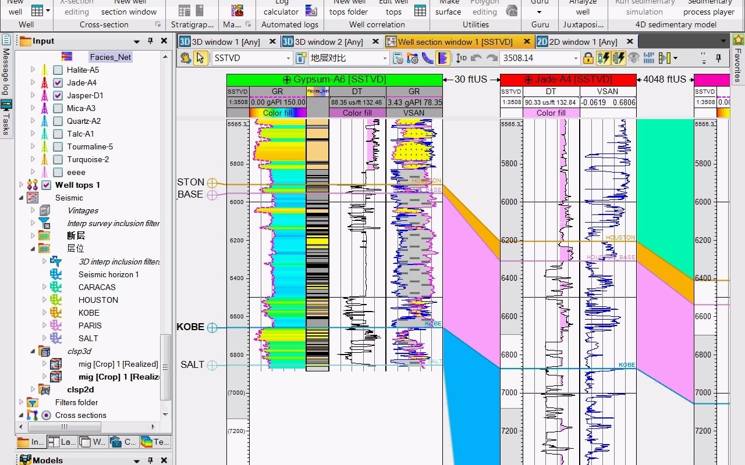Uncheck the Jade-A4 well checkbox
Image resolution: width=745 pixels, height=465 pixels.
pyautogui.click(x=58, y=83)
